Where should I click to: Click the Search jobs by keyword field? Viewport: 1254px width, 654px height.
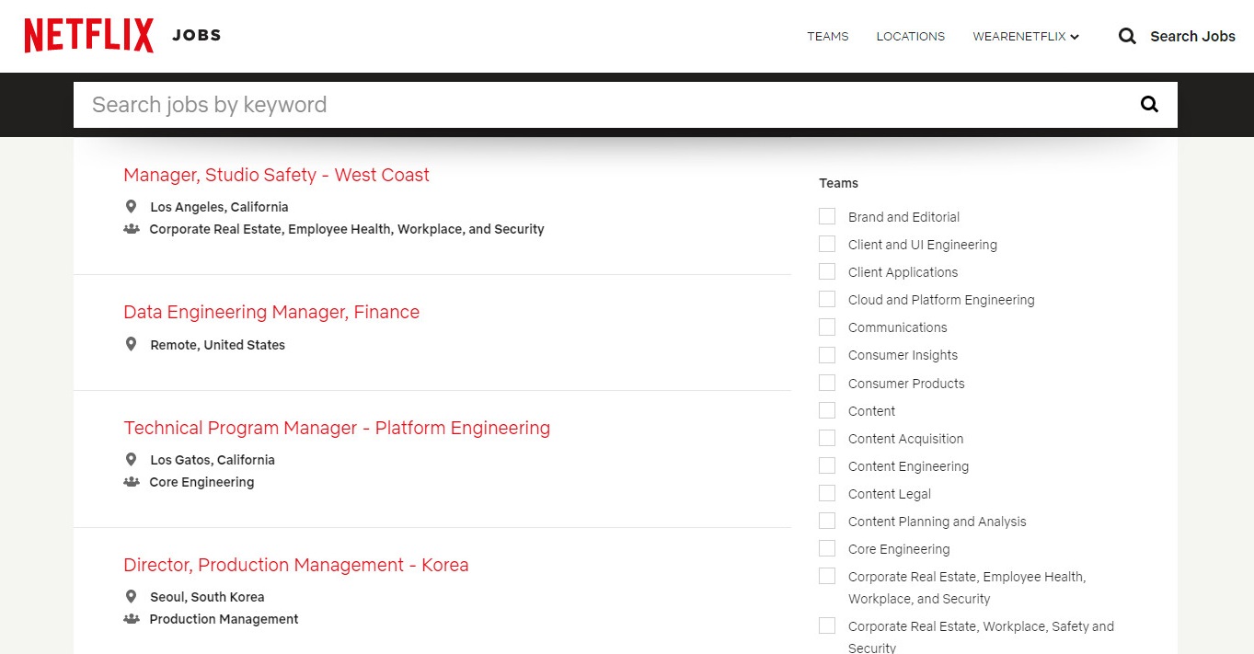click(598, 105)
